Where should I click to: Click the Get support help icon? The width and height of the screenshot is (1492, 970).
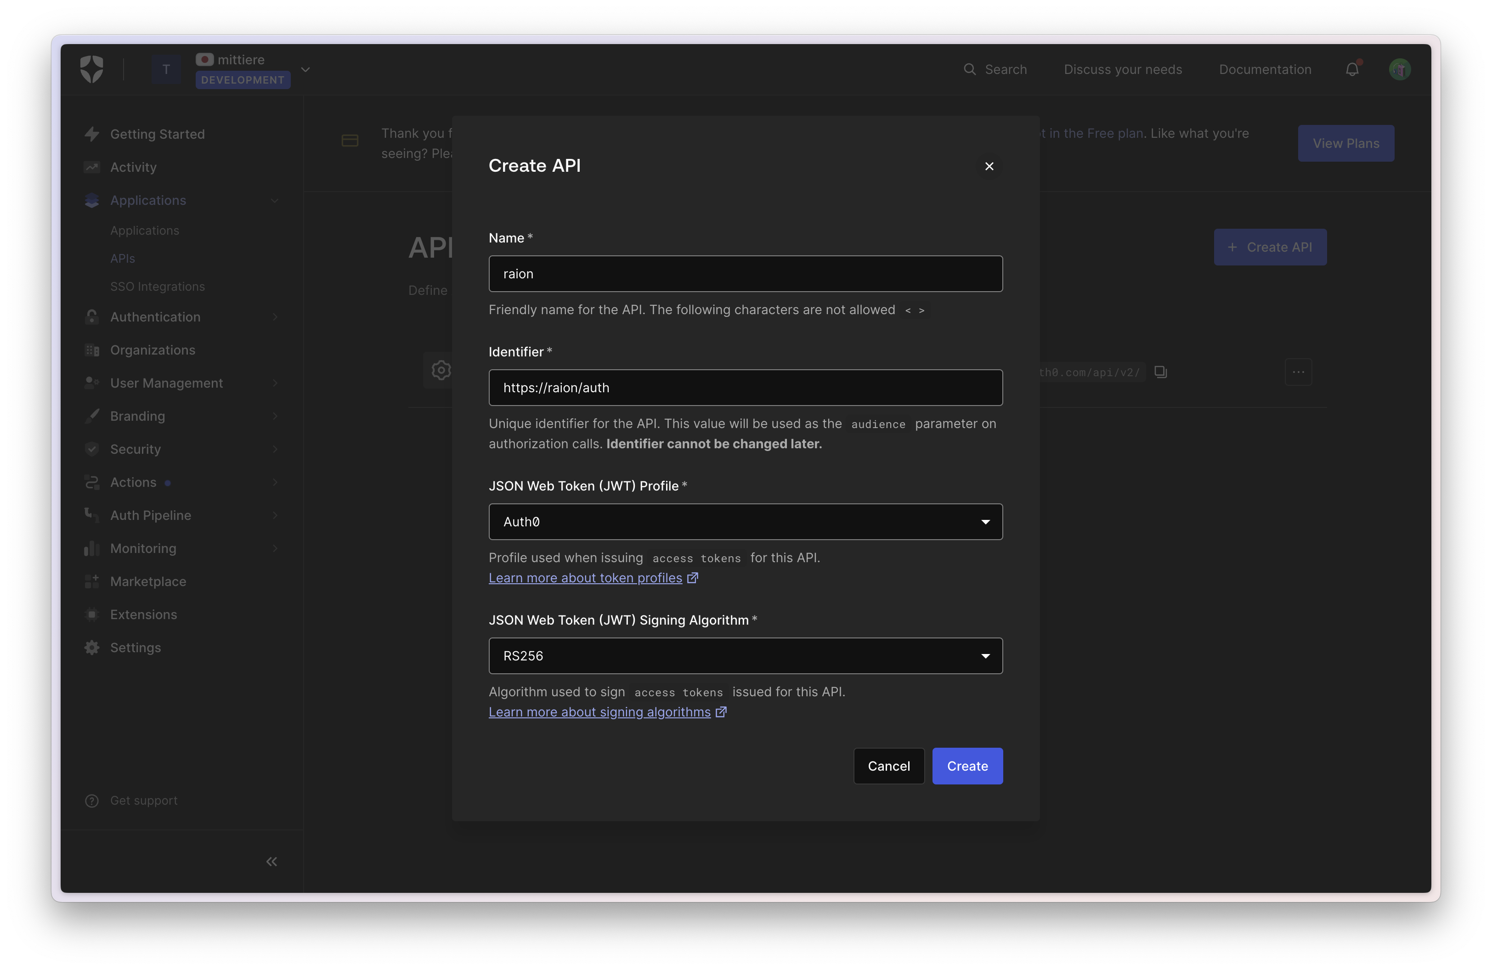(x=91, y=801)
